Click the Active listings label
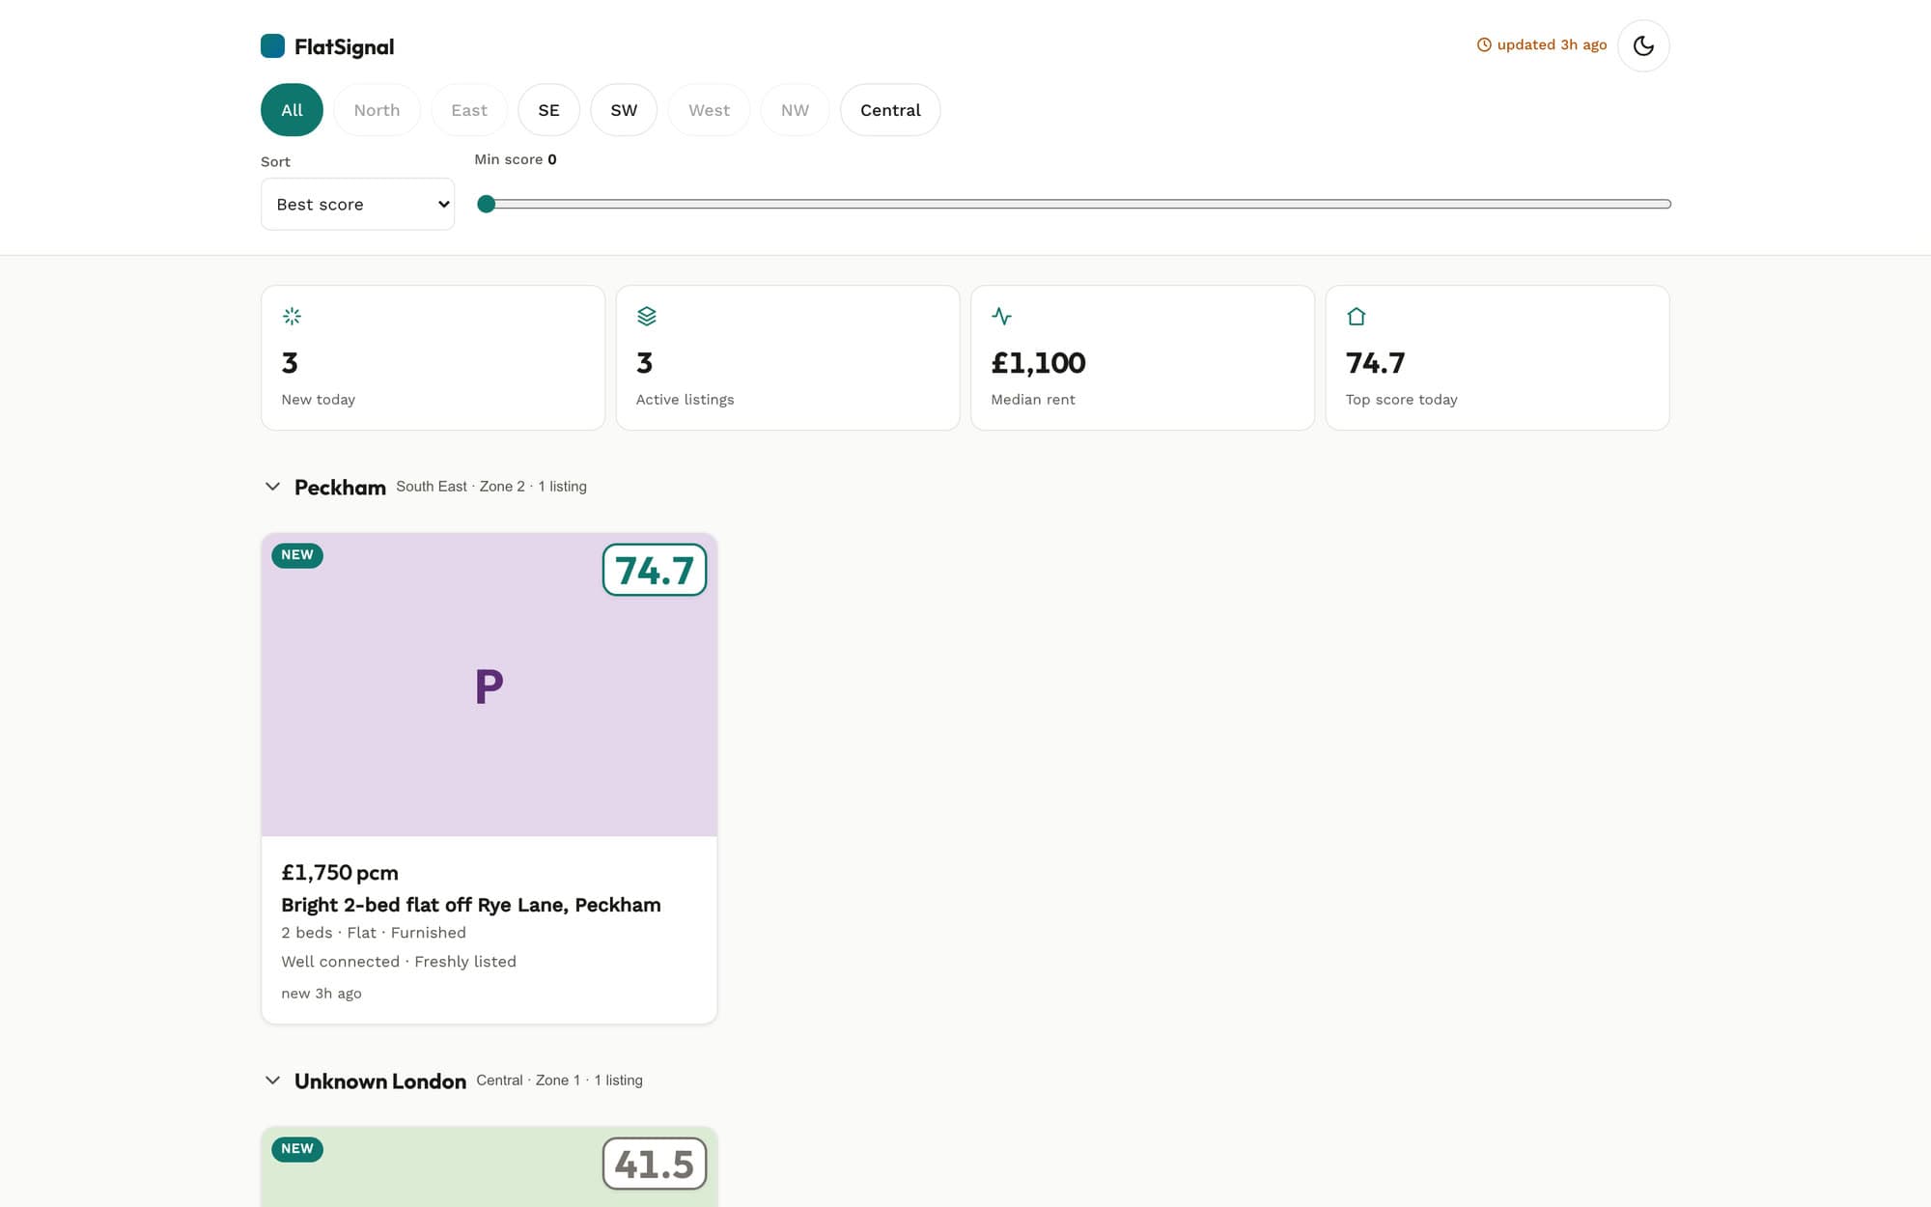 pos(685,400)
